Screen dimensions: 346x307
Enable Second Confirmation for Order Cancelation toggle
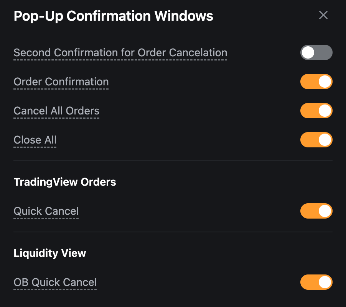(x=316, y=52)
